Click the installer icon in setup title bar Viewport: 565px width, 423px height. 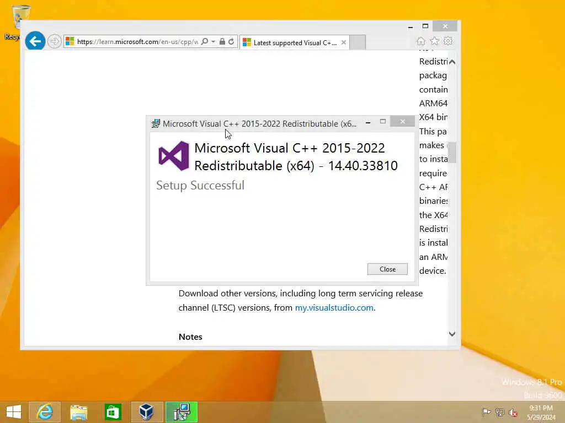point(156,124)
